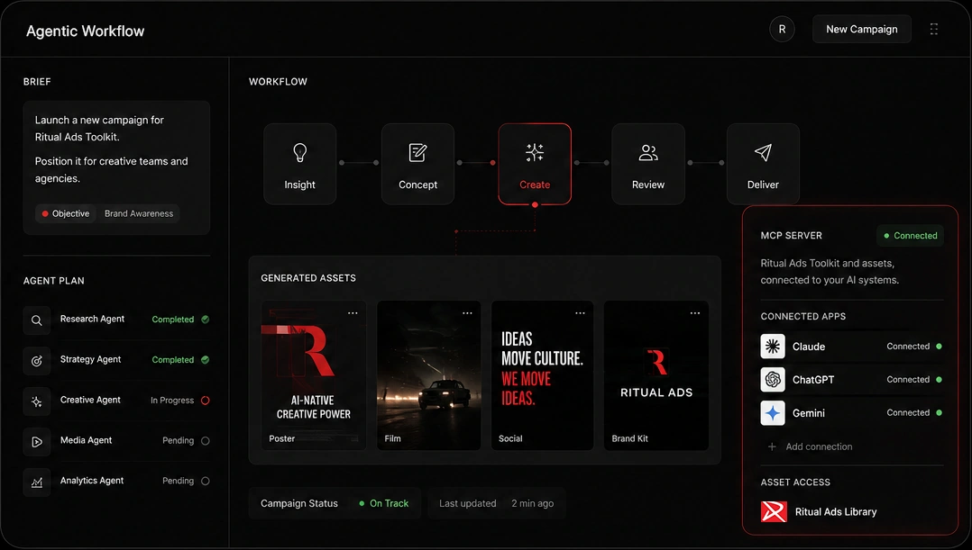Click the Claude app name
The image size is (972, 550).
tap(809, 347)
